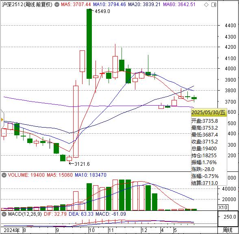The width and height of the screenshot is (239, 234).
Task: Toggle the side panel layout icon
Action: tap(214, 5)
